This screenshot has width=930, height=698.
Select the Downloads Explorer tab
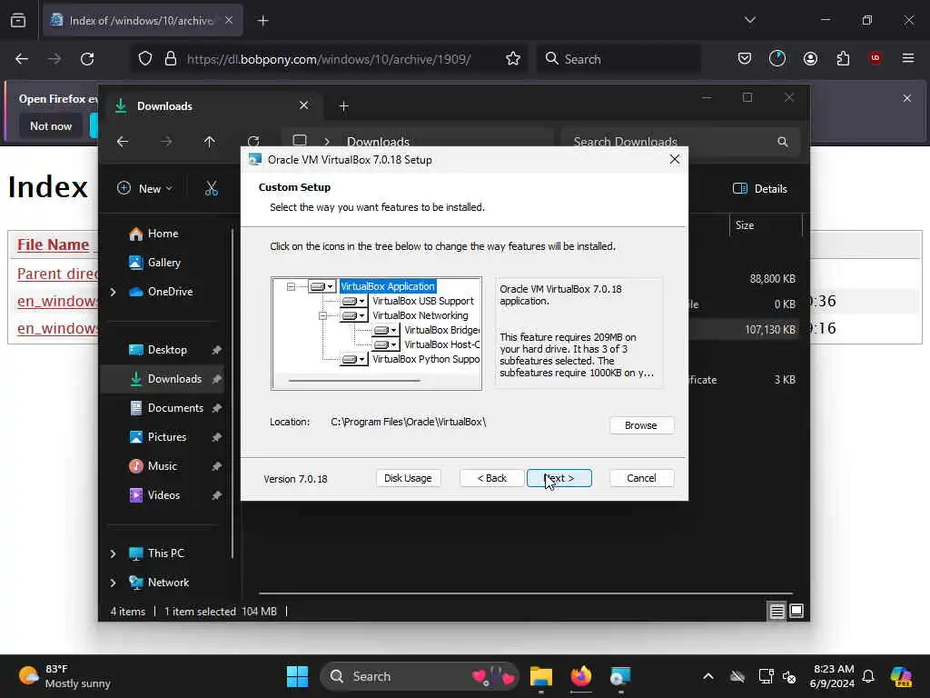point(213,106)
